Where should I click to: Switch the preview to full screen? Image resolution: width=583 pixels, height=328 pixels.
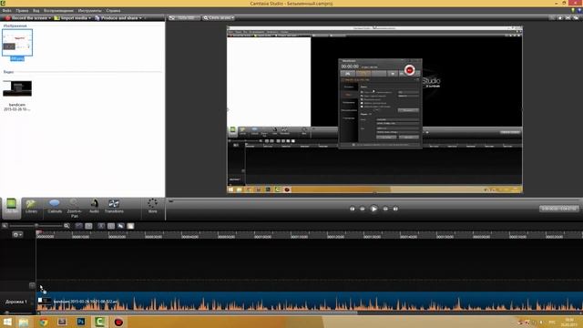568,18
